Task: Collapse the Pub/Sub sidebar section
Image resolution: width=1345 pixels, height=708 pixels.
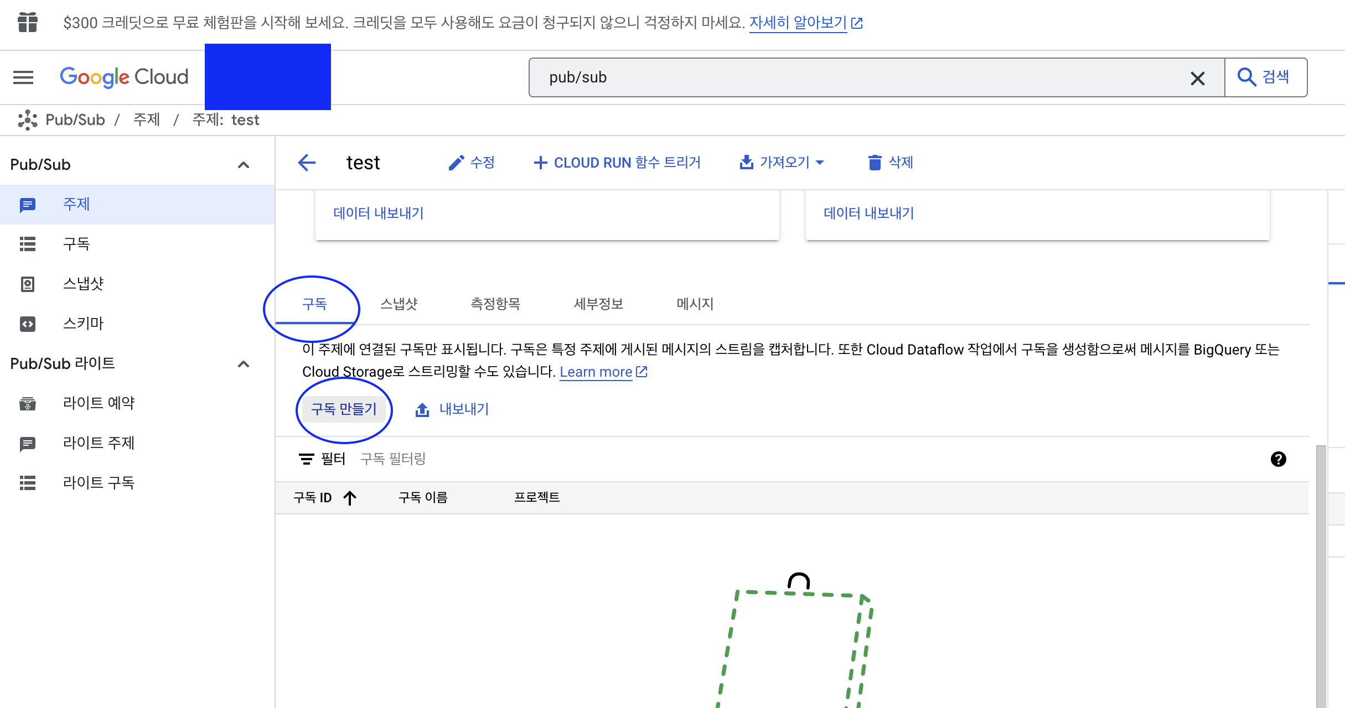Action: [244, 165]
